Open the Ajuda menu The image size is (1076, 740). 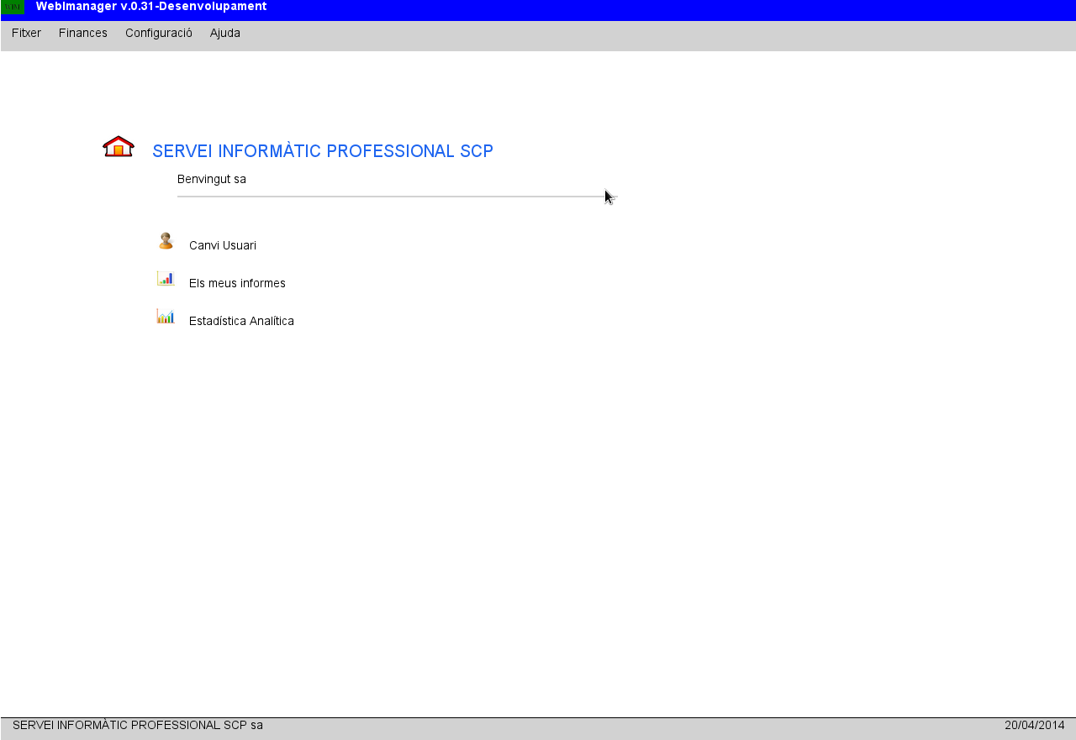click(x=224, y=33)
